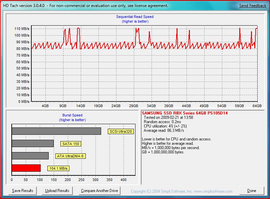Select the SATA 150 bar label
Image resolution: width=270 pixels, height=199 pixels.
tap(71, 144)
